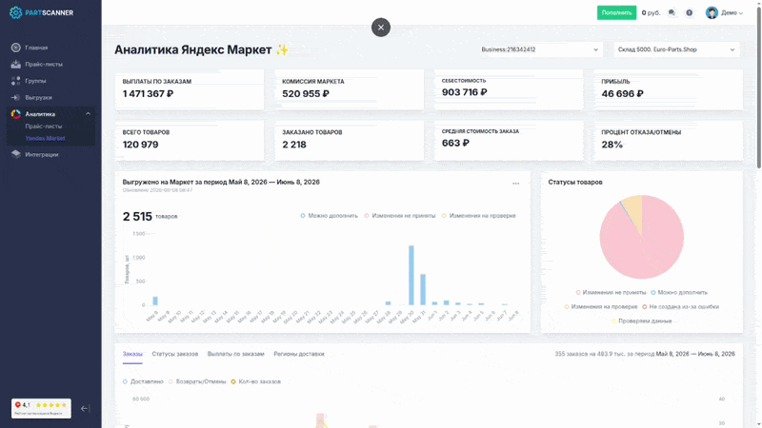Open the Главная sidebar icon
762x428 pixels.
point(16,48)
